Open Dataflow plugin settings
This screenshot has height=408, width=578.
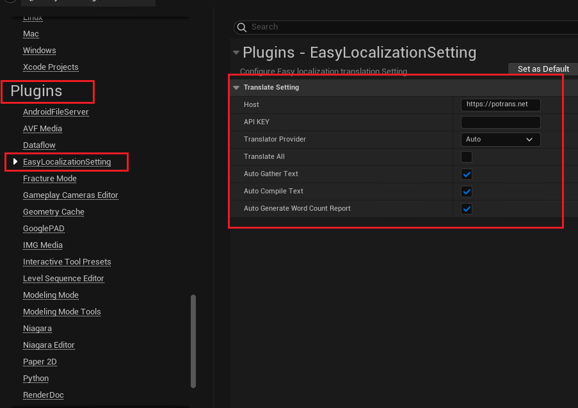39,145
